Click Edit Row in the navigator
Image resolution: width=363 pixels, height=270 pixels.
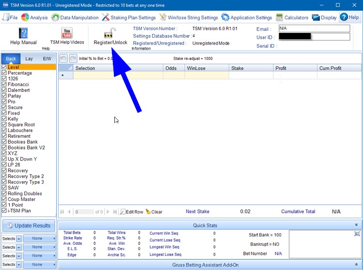pyautogui.click(x=131, y=211)
